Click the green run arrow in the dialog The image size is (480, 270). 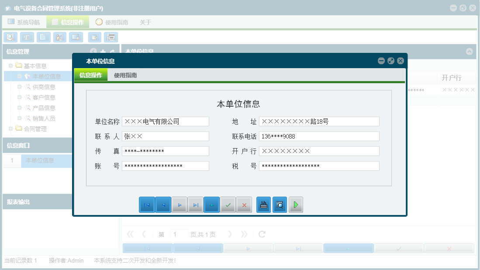tap(296, 204)
